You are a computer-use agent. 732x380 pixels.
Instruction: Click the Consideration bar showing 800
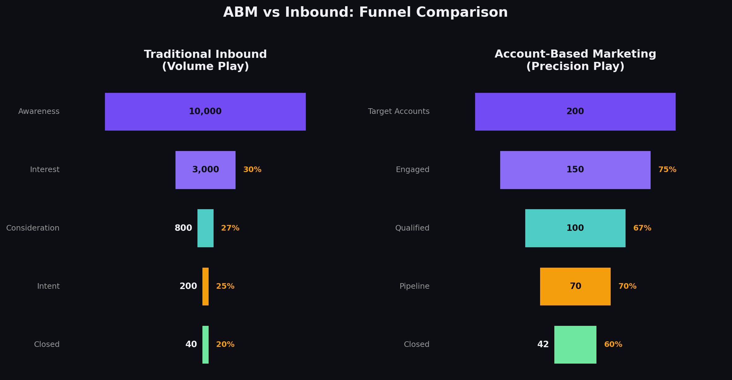205,228
